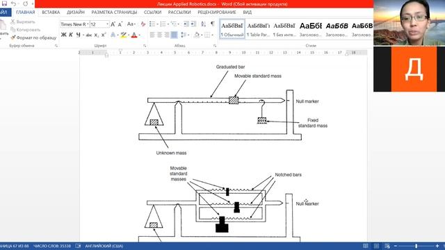Click the presenter's webcam video thumbnail
The height and width of the screenshot is (250, 445).
tap(410, 23)
